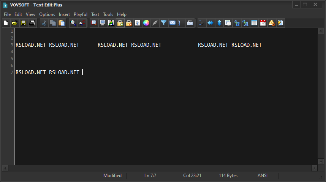Click the Ln 7:7 status indicator
Image resolution: width=326 pixels, height=182 pixels.
click(150, 176)
